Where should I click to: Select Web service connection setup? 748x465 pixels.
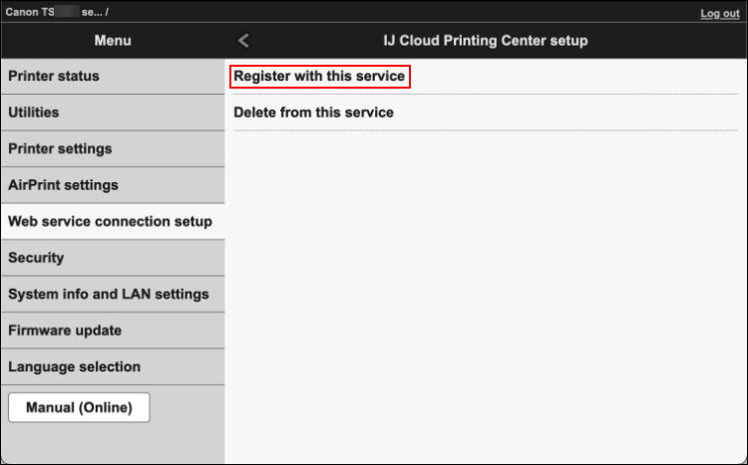pos(110,221)
